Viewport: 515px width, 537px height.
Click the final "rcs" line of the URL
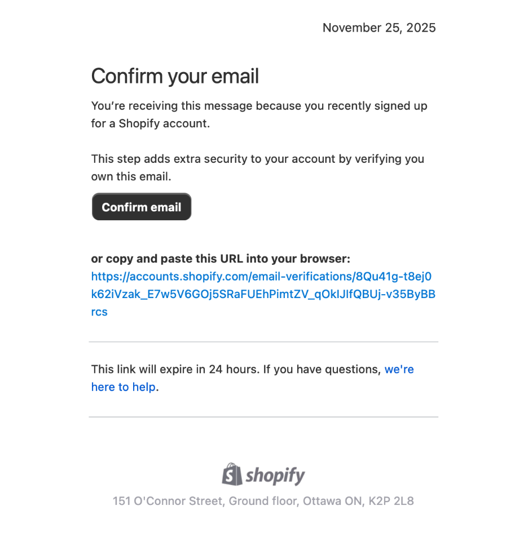click(99, 312)
